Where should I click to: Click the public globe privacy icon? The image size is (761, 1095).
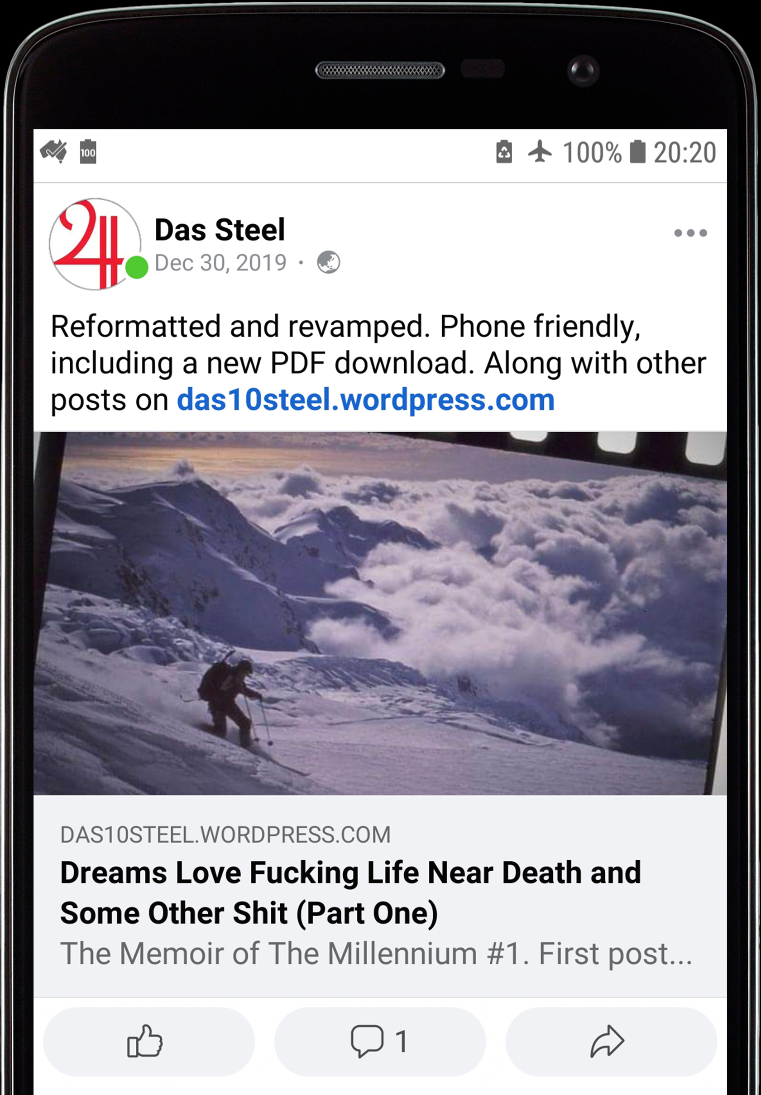(x=329, y=262)
